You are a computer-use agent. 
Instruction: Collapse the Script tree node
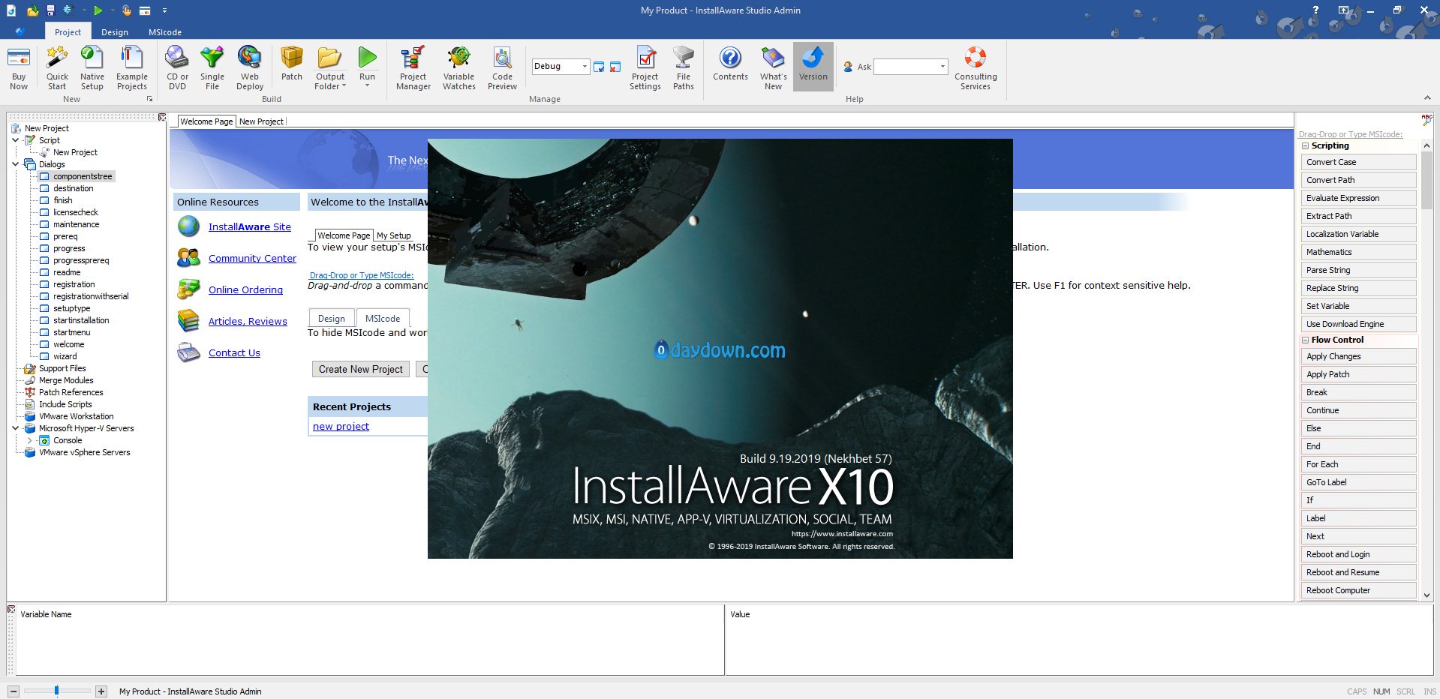(16, 140)
